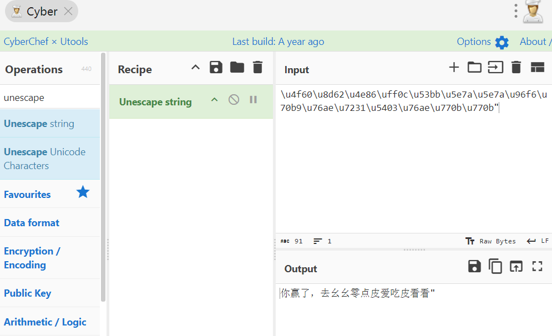Click the Last build: A year ago text
This screenshot has height=336, width=552.
click(x=278, y=42)
